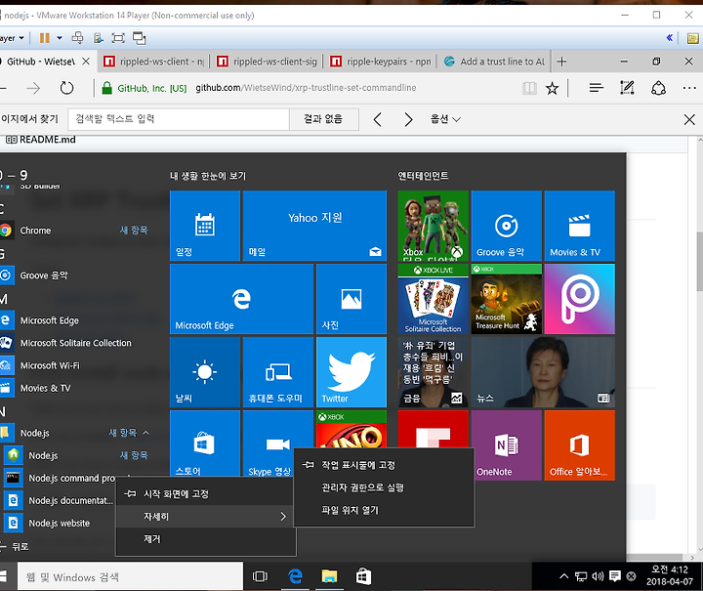703x591 pixels.
Task: Open the PicsArt tile
Action: [x=579, y=299]
